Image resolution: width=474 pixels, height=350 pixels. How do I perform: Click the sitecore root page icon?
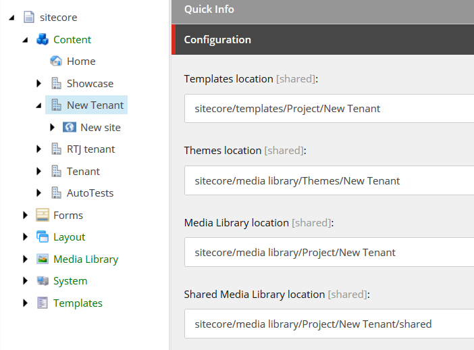[x=29, y=17]
